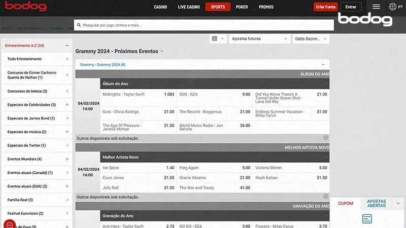Expand the Eventos Mundiais category
This screenshot has width=406, height=228.
tap(67, 159)
